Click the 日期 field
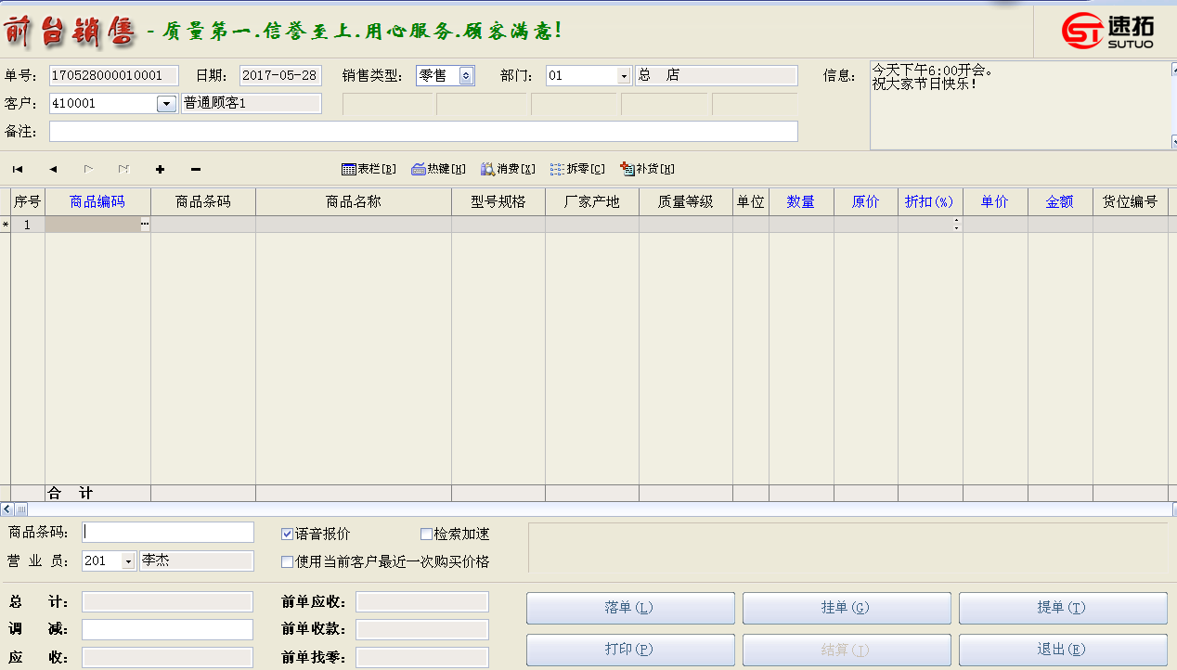The height and width of the screenshot is (670, 1177). (280, 76)
